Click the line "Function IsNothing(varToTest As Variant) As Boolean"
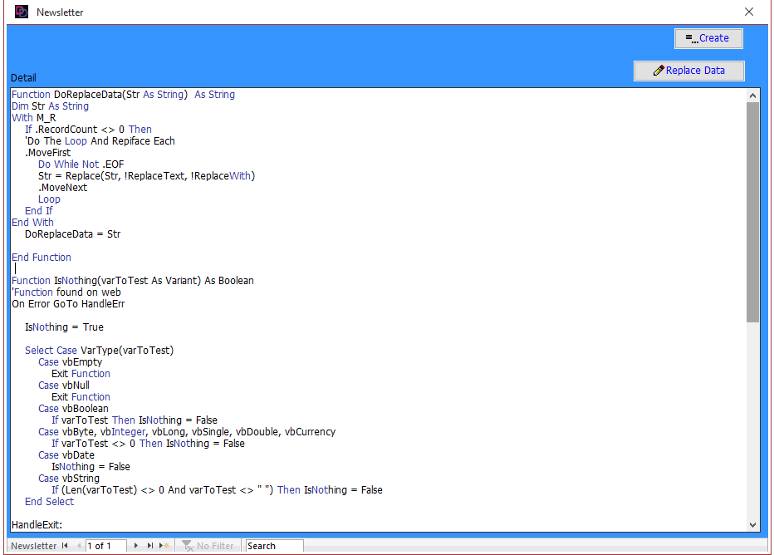 (x=133, y=281)
